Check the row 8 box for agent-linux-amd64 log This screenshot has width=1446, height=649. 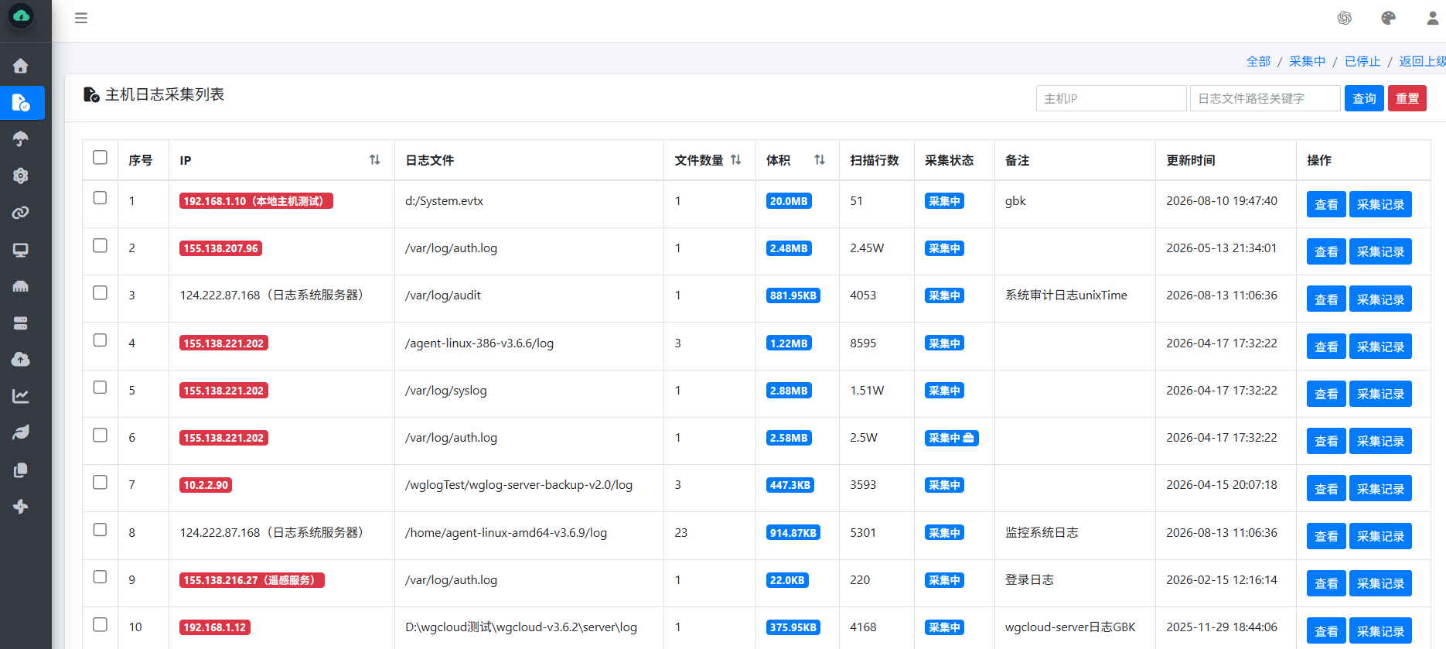pyautogui.click(x=100, y=530)
